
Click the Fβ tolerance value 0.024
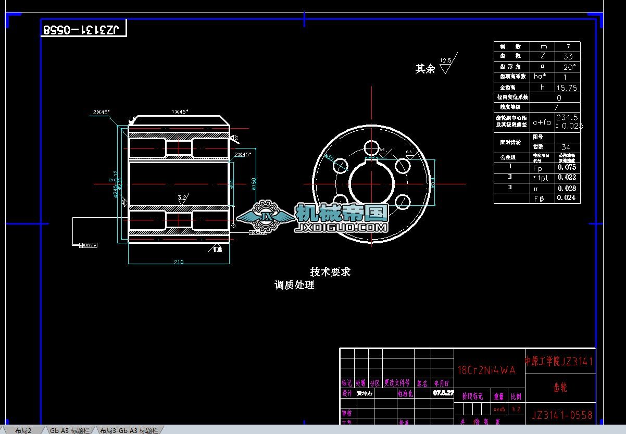coord(567,198)
